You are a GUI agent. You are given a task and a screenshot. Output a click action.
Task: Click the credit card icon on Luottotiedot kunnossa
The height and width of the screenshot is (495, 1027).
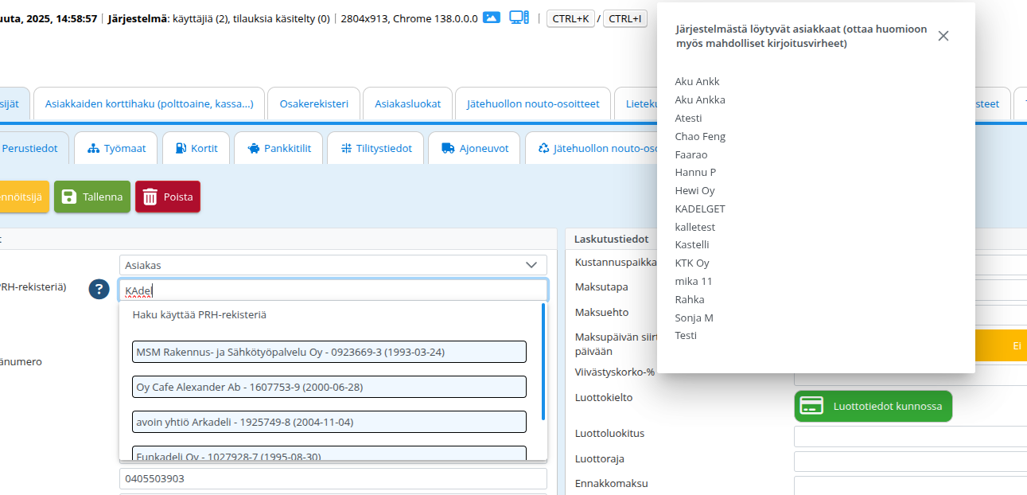pos(811,406)
